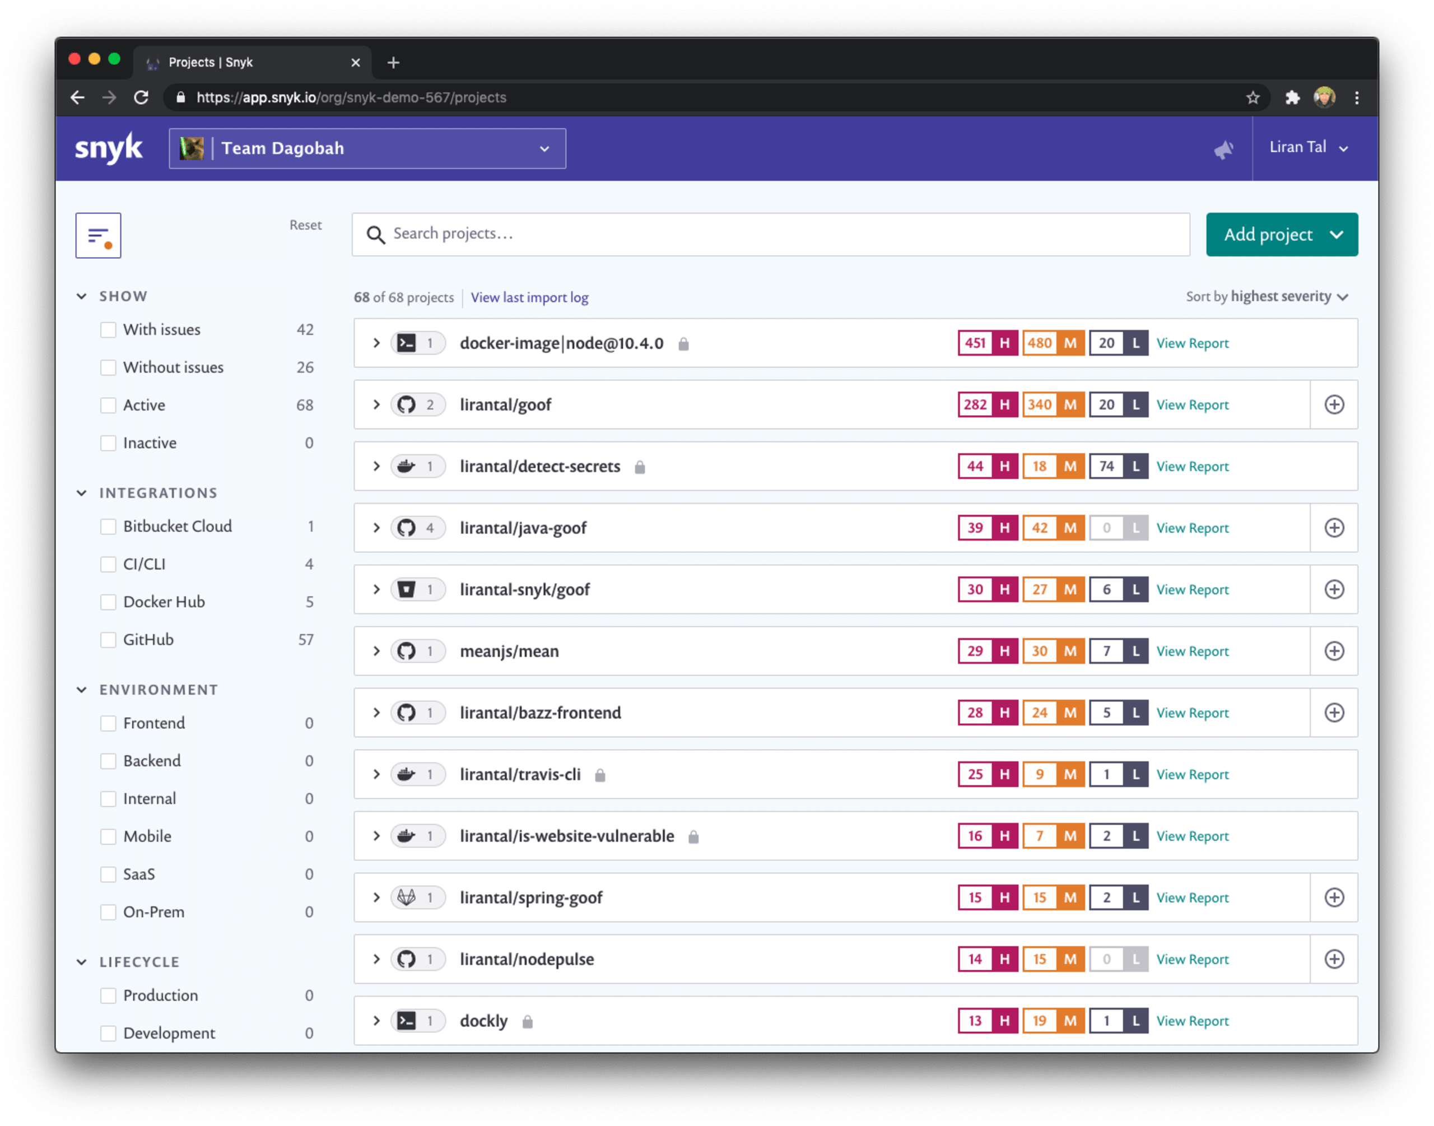Expand the meanjs/mean project row
This screenshot has height=1126, width=1434.
(x=376, y=652)
